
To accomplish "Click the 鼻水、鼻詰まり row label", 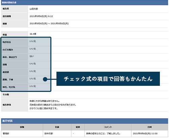I will pyautogui.click(x=10, y=57).
